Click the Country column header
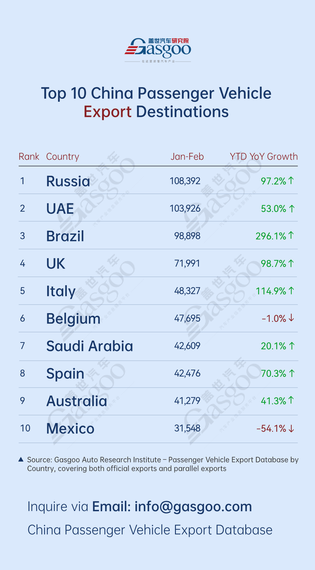 click(63, 157)
